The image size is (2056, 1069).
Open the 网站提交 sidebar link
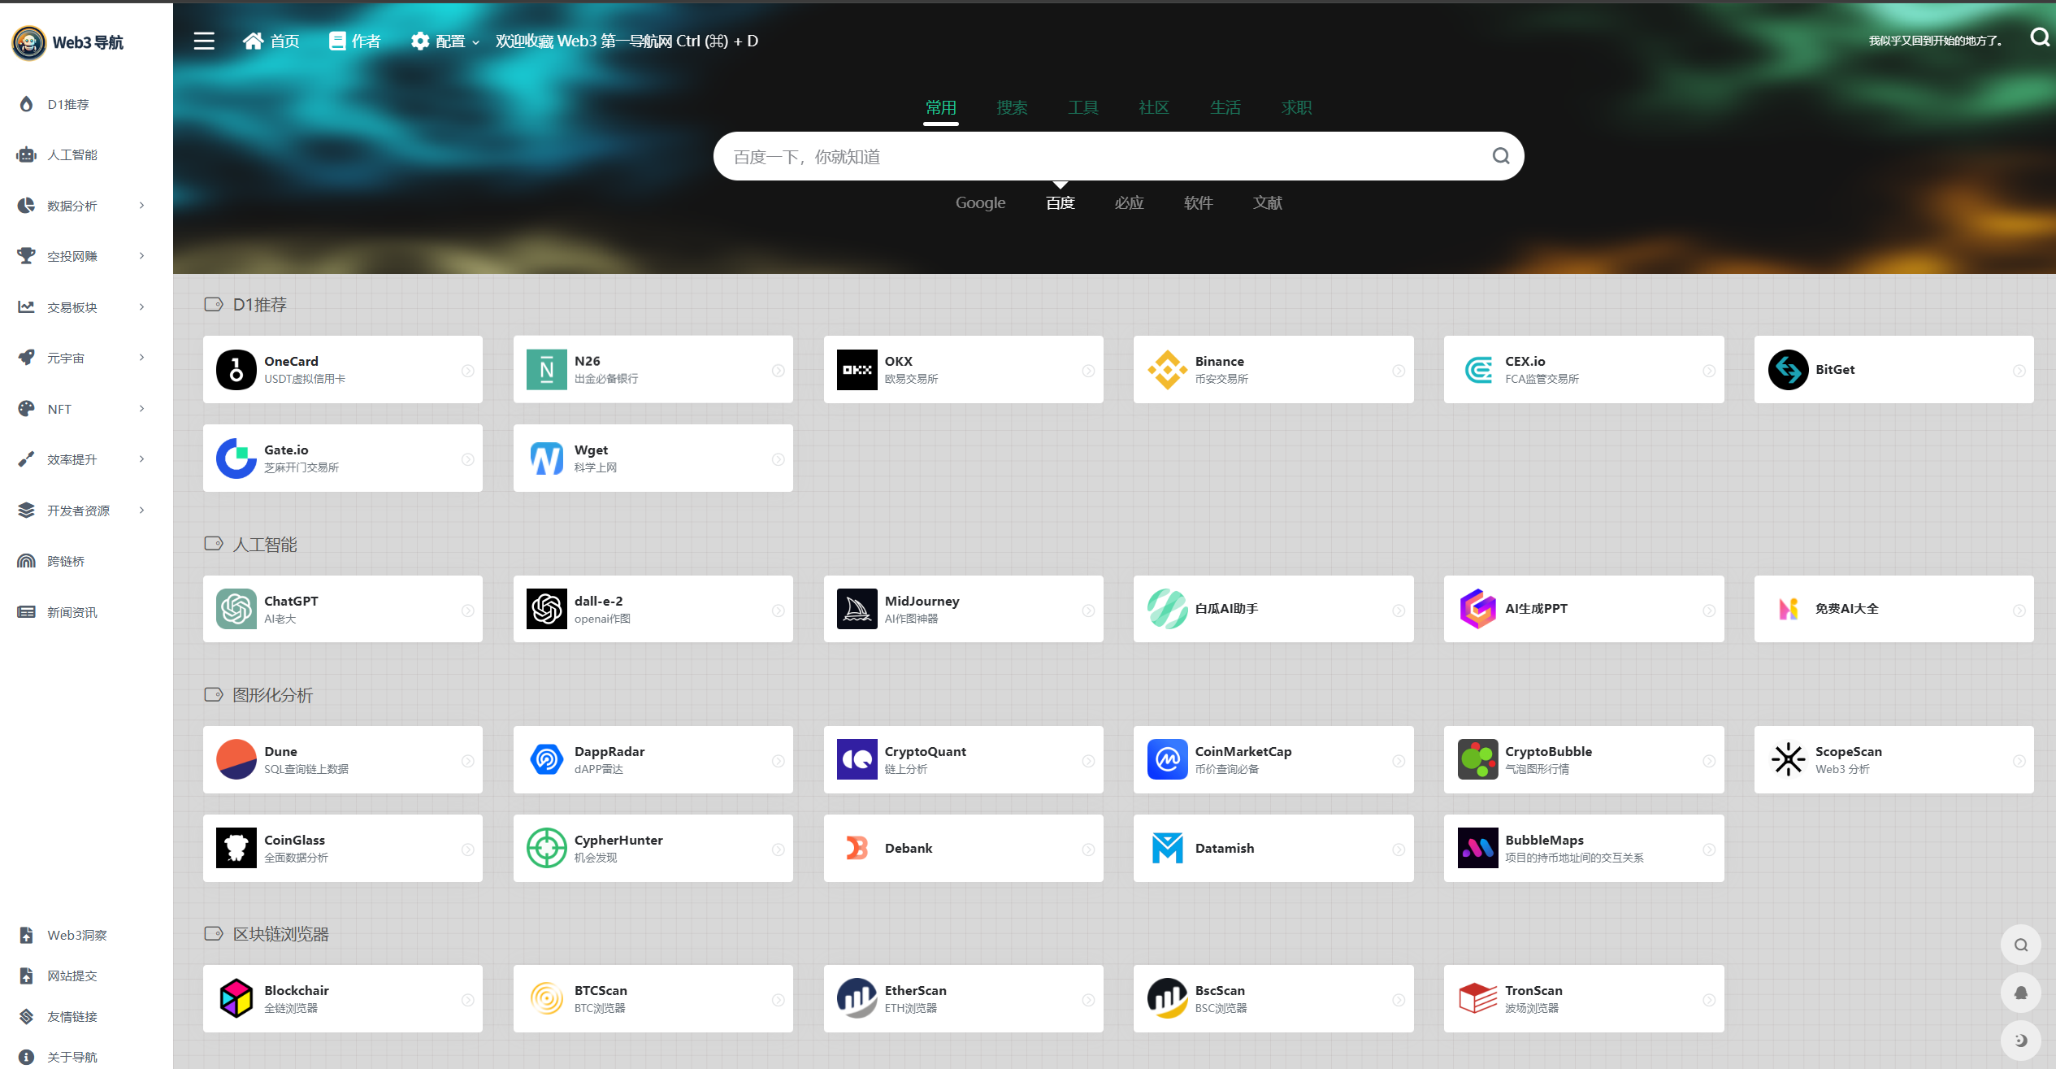(x=72, y=976)
